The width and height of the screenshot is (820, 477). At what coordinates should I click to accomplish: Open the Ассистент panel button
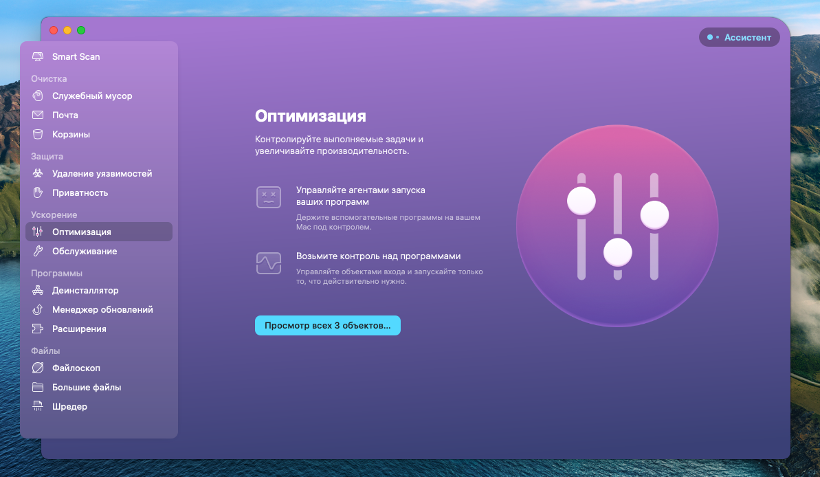tap(740, 37)
